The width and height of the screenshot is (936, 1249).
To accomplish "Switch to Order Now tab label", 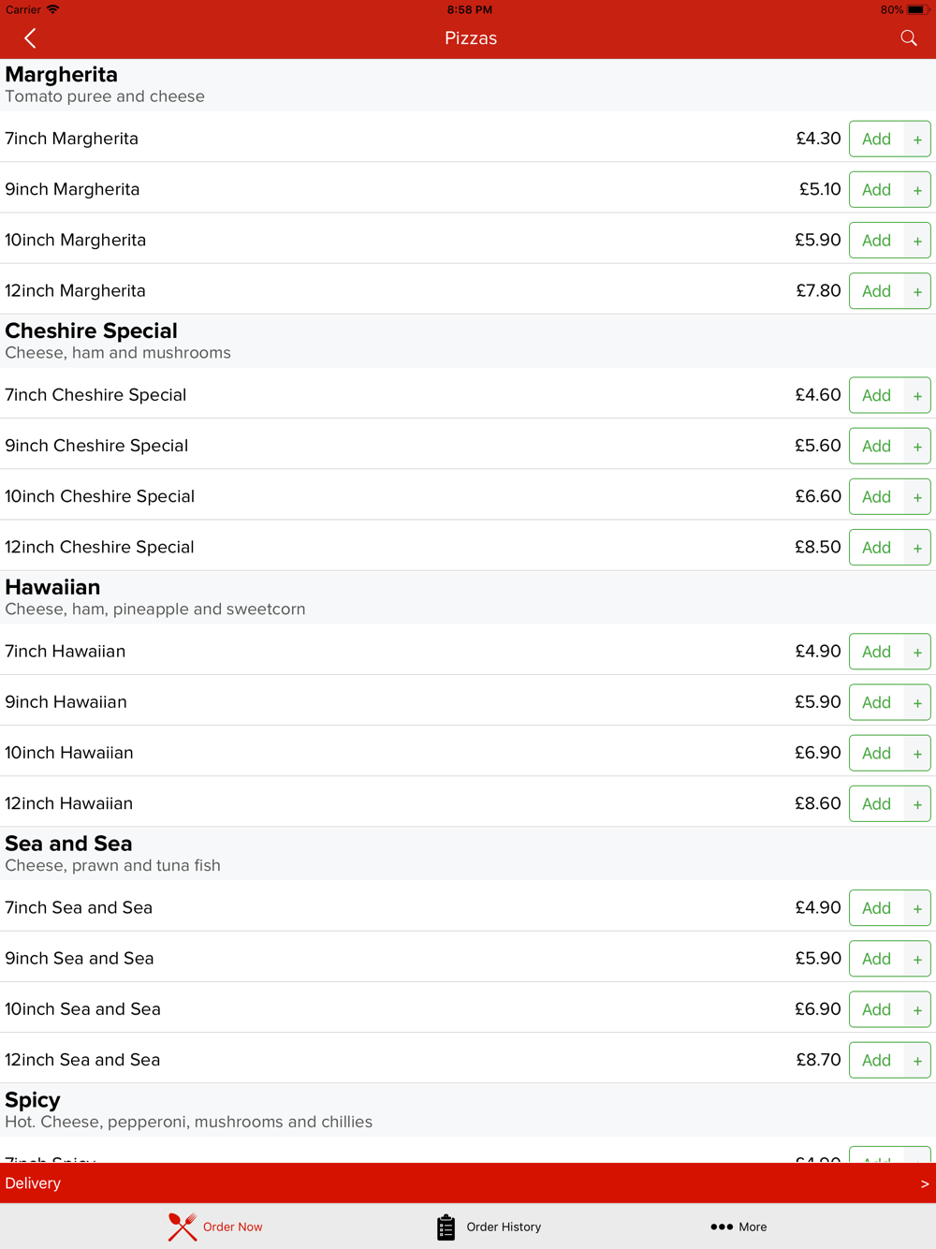I will [232, 1227].
